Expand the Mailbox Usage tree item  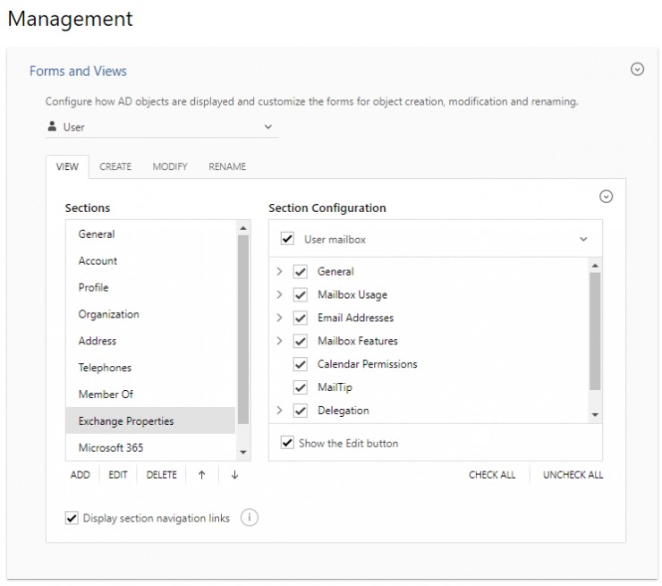[279, 294]
